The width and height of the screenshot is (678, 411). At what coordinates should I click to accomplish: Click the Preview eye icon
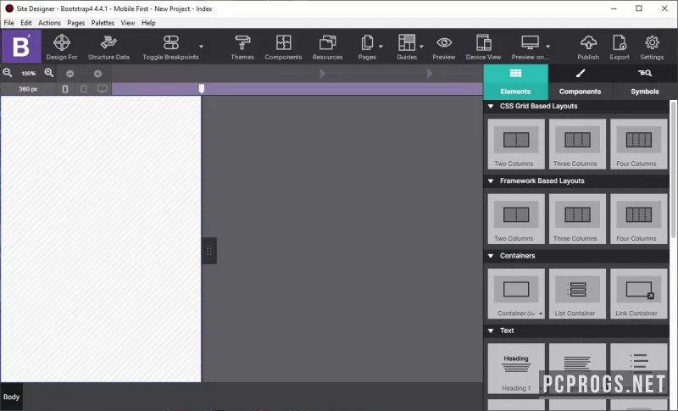[x=444, y=42]
